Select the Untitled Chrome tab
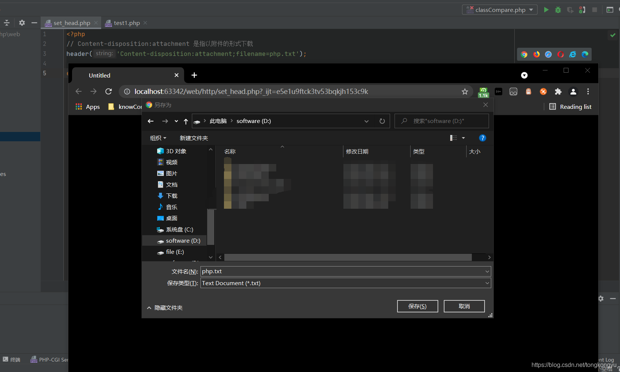Screen dimensions: 620x372 (x=128, y=75)
